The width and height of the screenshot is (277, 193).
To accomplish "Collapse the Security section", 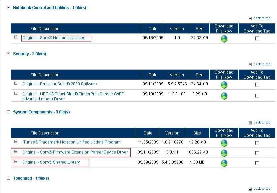I will pos(8,54).
